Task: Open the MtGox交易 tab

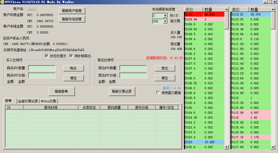Action: (x=48, y=101)
